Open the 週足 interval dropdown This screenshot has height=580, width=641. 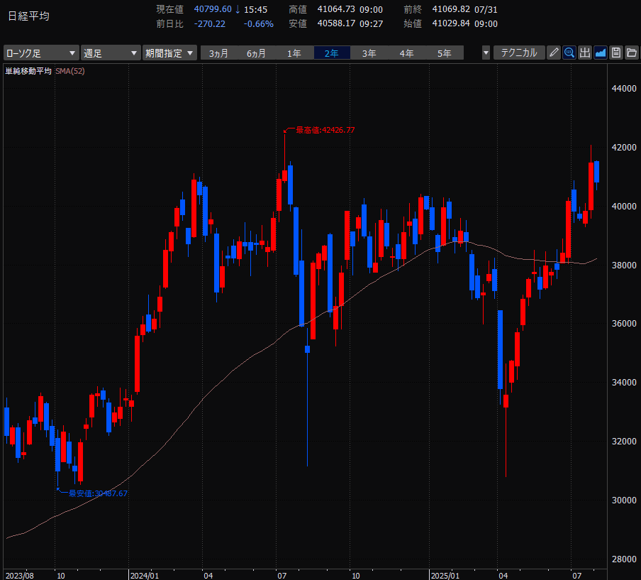point(111,53)
